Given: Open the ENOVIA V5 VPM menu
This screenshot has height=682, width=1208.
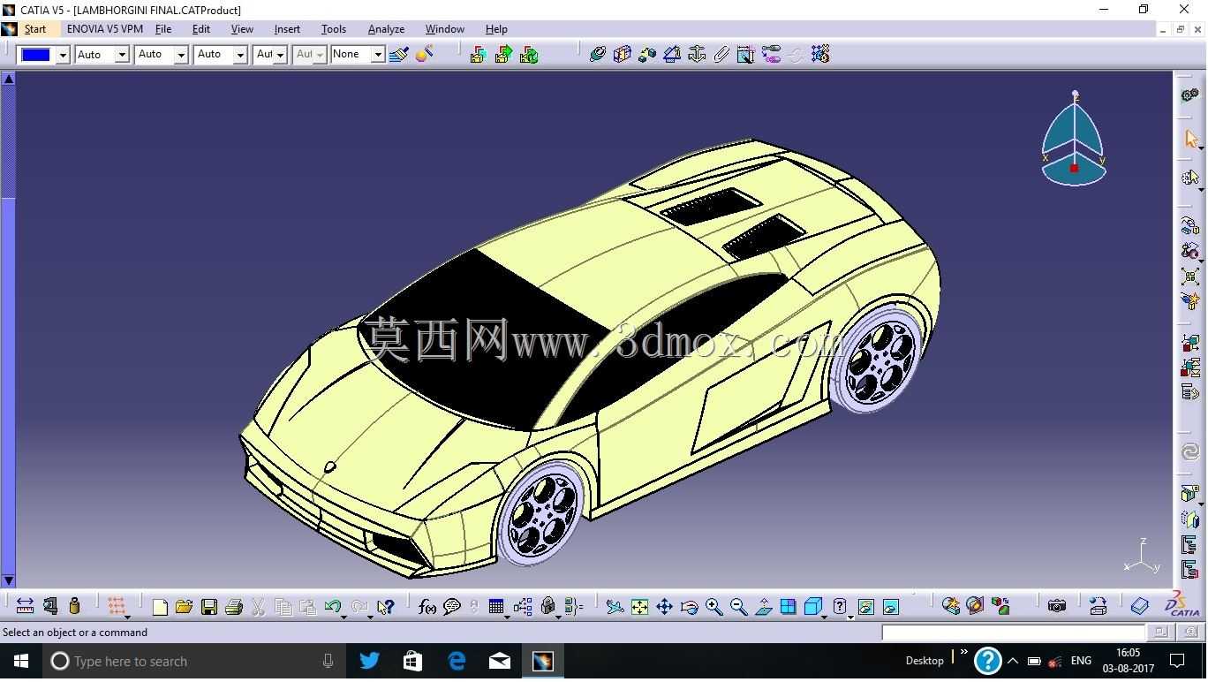Looking at the screenshot, I should 105,29.
